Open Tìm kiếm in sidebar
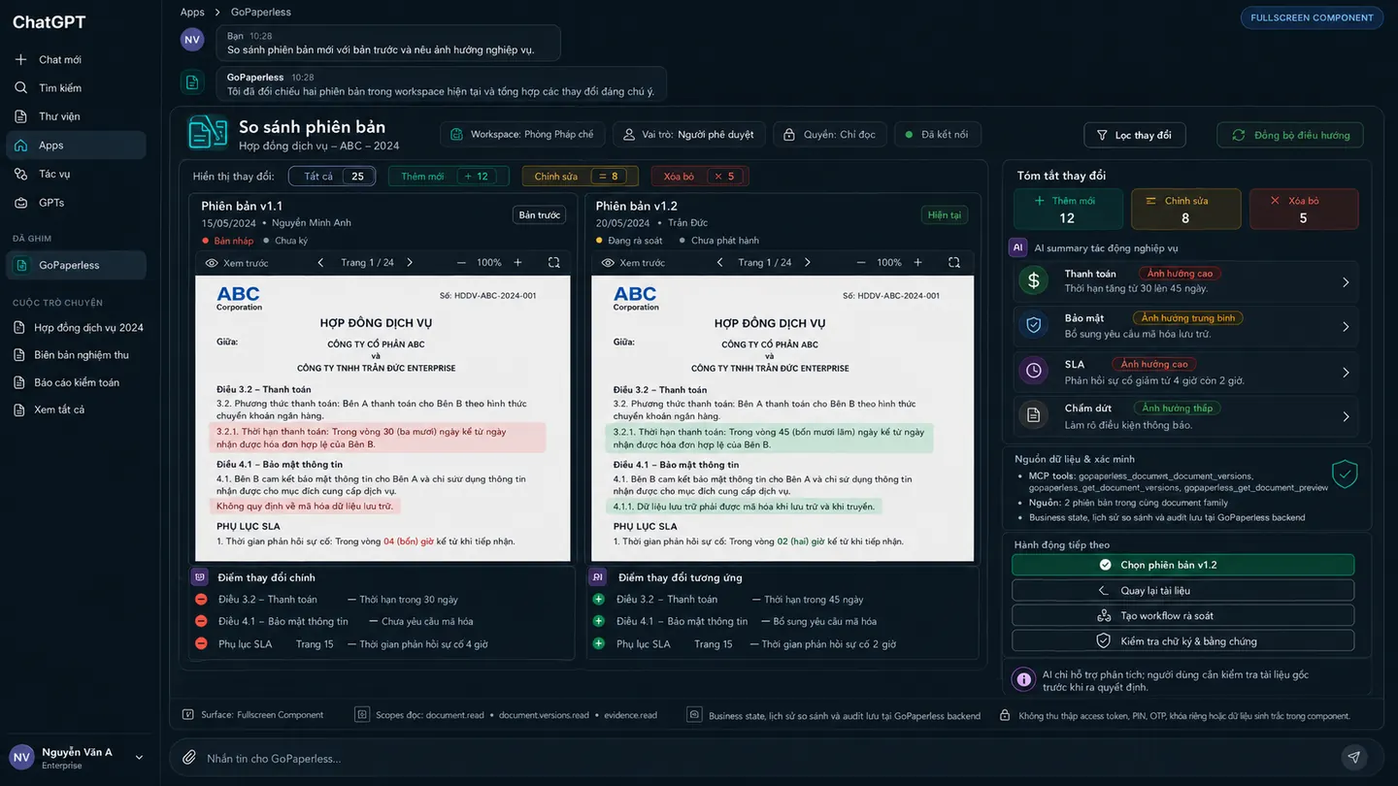The width and height of the screenshot is (1398, 786). click(76, 88)
